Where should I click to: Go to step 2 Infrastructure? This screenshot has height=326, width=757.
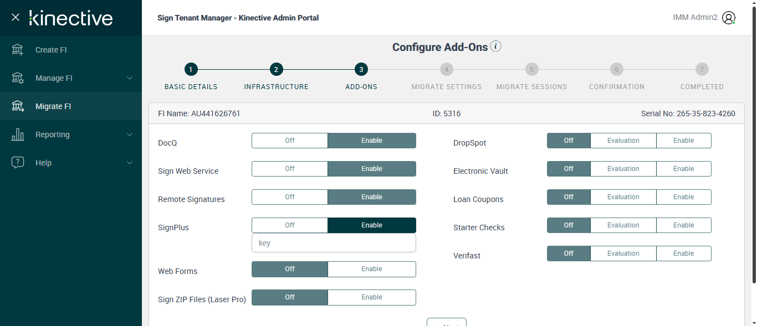276,70
